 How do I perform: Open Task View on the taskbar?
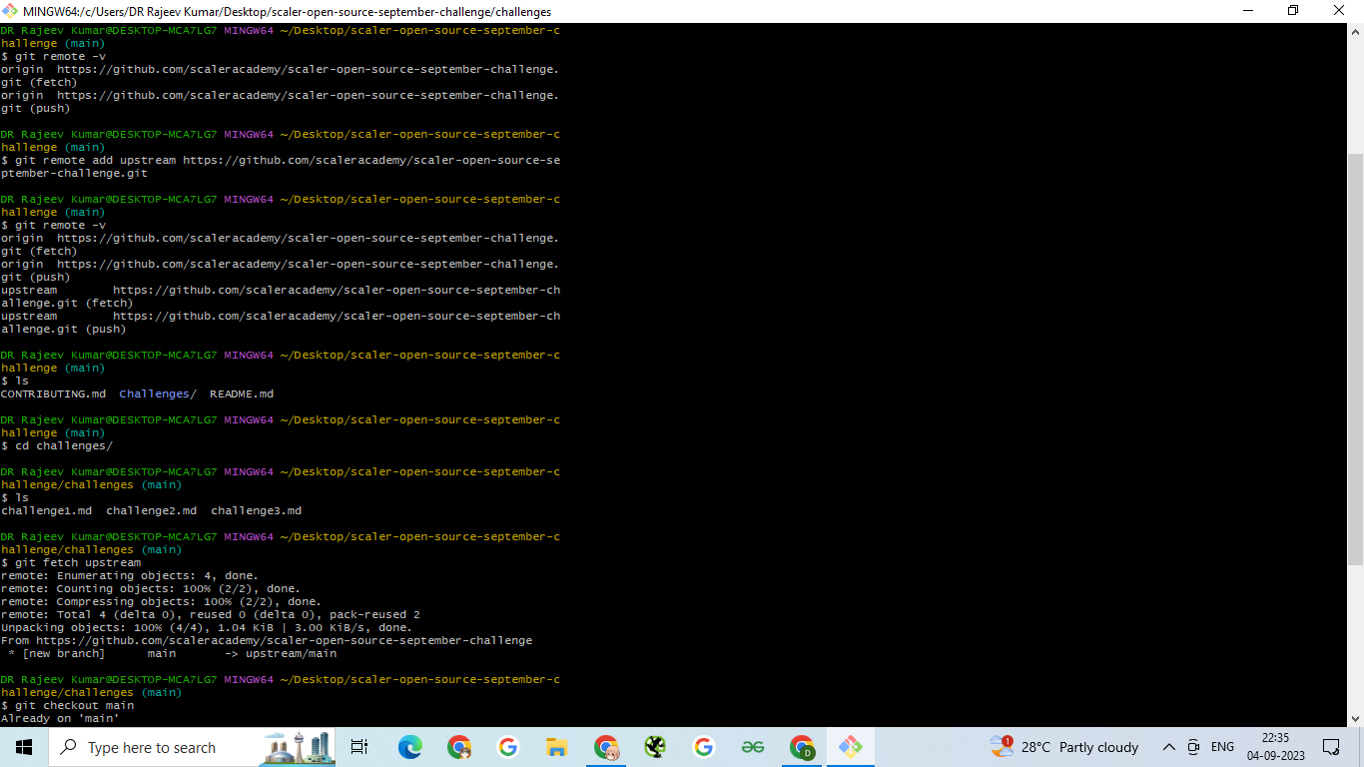point(358,746)
